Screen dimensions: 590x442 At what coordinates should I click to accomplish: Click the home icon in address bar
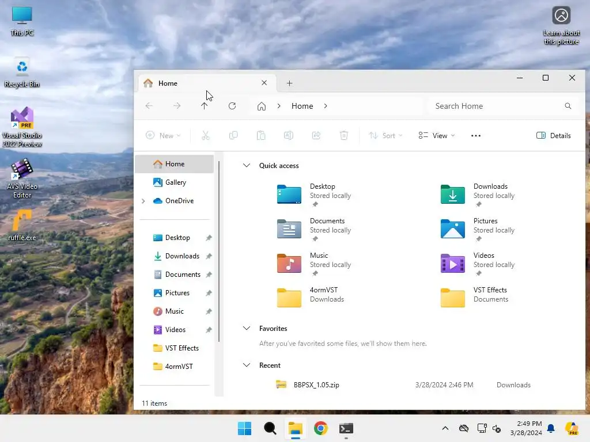pos(262,106)
